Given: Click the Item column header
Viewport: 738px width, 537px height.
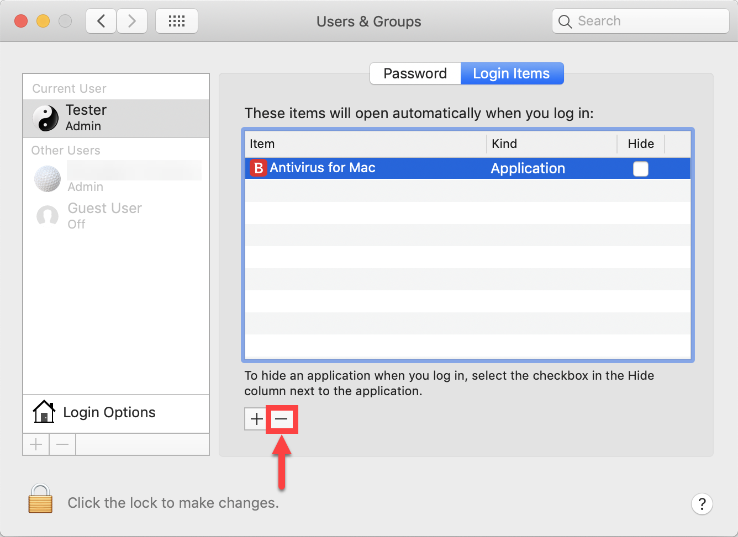Looking at the screenshot, I should pyautogui.click(x=262, y=143).
